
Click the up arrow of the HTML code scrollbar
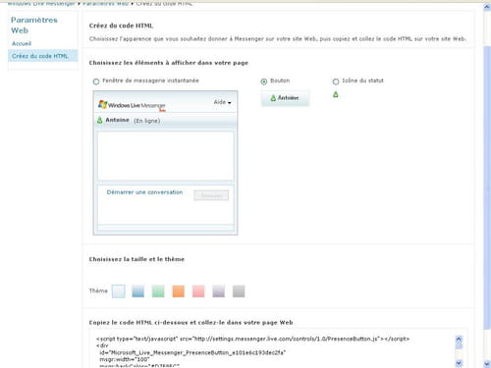(x=459, y=339)
